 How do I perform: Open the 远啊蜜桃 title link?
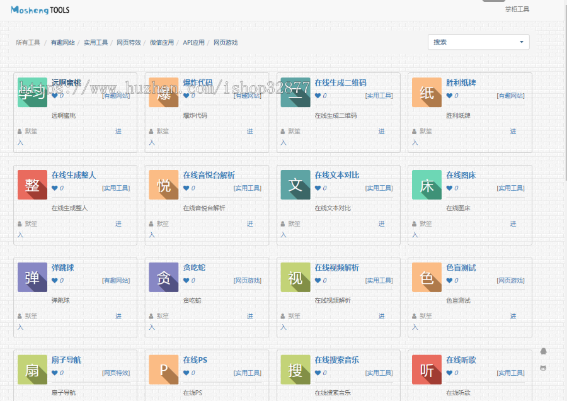click(67, 82)
